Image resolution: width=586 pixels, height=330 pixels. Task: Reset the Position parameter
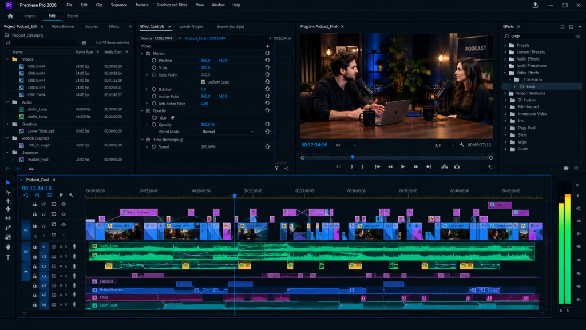(x=267, y=60)
